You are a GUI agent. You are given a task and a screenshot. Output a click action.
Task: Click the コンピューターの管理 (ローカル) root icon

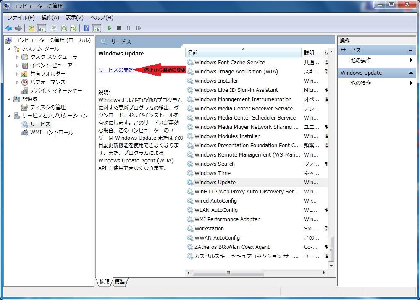8,40
